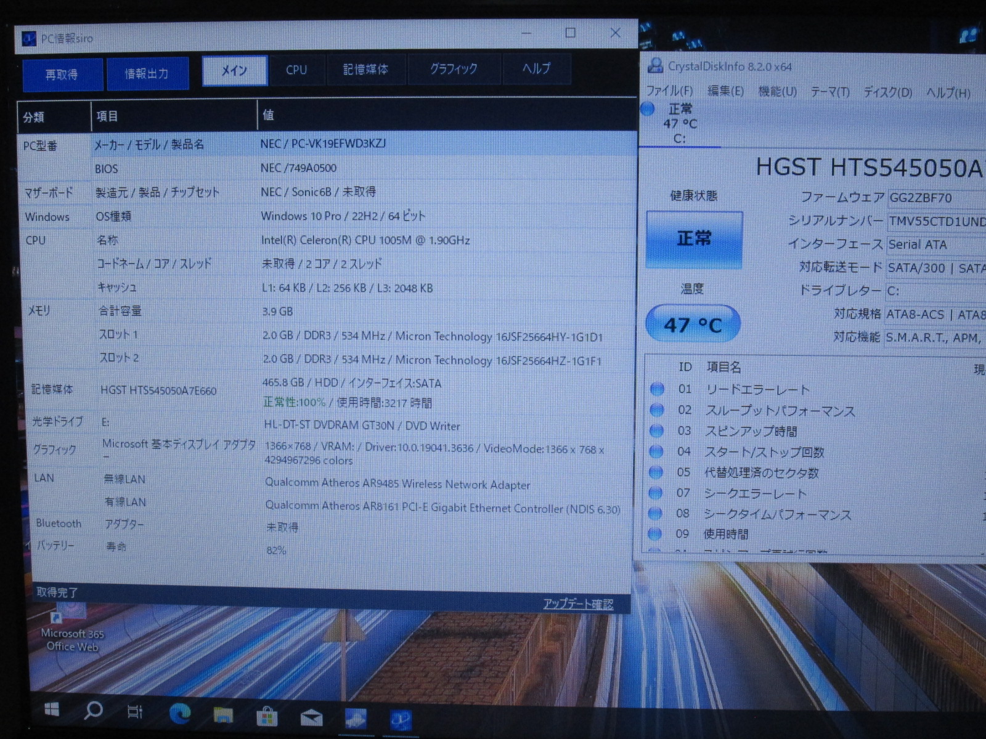Open ディスク(D) menu in CrystalDiskInfo
The image size is (986, 739).
coord(887,92)
